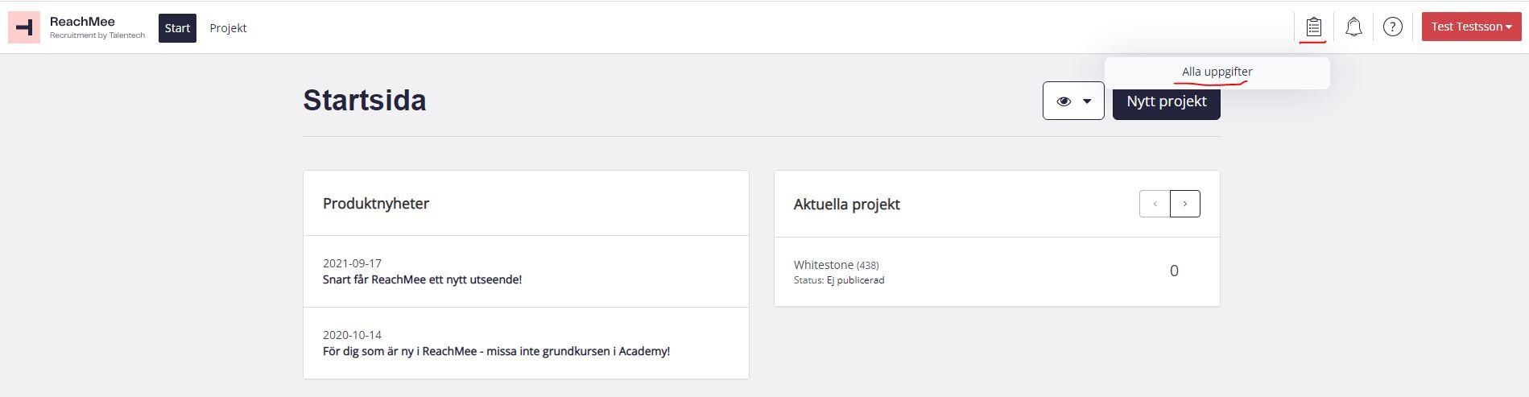This screenshot has width=1529, height=397.
Task: Open news 'Snart får ReachMee ett nytt utseende!'
Action: tap(422, 279)
